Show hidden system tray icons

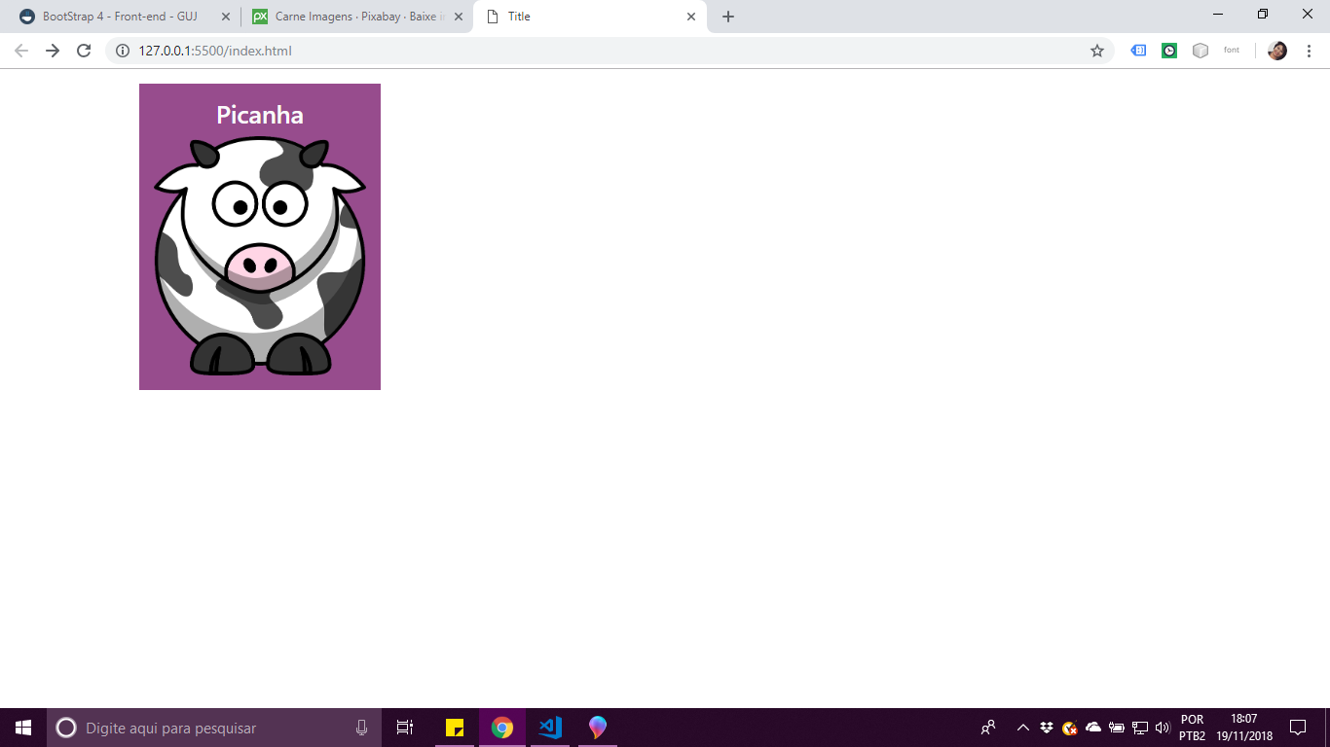(1022, 728)
